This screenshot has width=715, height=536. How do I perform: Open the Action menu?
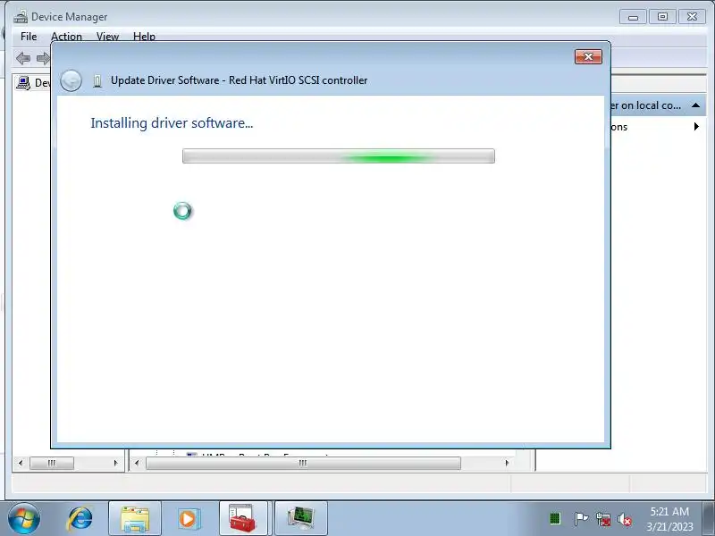point(66,37)
